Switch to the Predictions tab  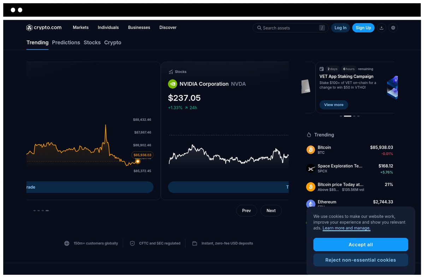[x=66, y=42]
